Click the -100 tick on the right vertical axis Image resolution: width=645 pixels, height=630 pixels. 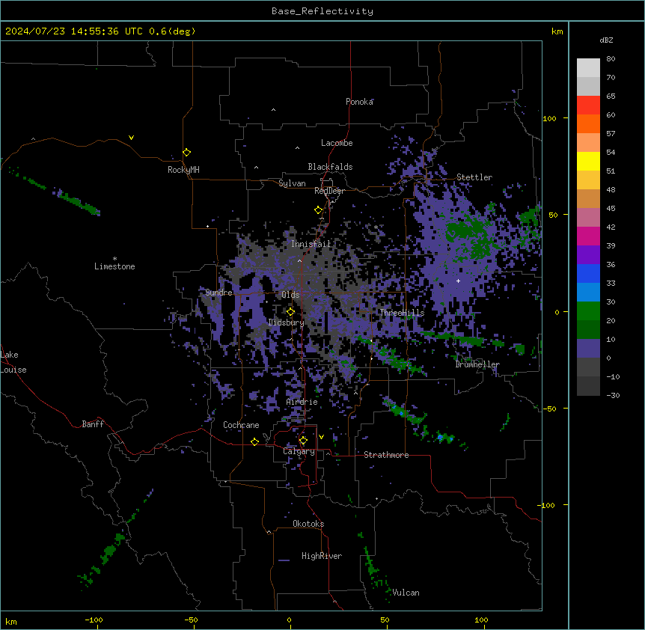[x=547, y=505]
